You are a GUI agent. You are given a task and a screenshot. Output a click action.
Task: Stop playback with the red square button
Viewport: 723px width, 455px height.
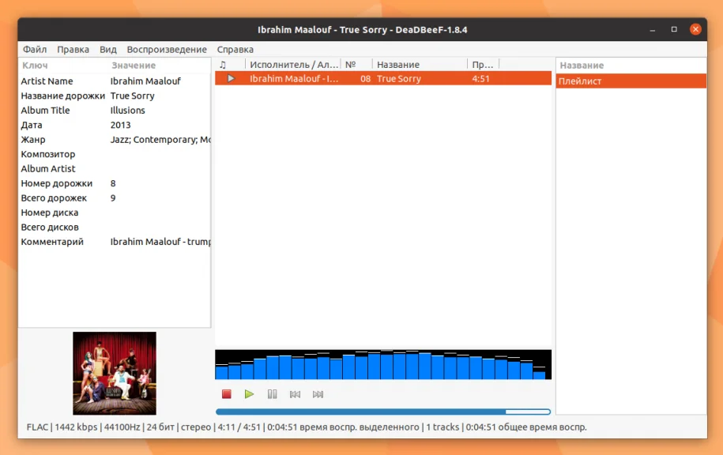(x=227, y=394)
